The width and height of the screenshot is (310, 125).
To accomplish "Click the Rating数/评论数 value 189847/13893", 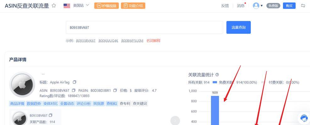I will pyautogui.click(x=78, y=96).
